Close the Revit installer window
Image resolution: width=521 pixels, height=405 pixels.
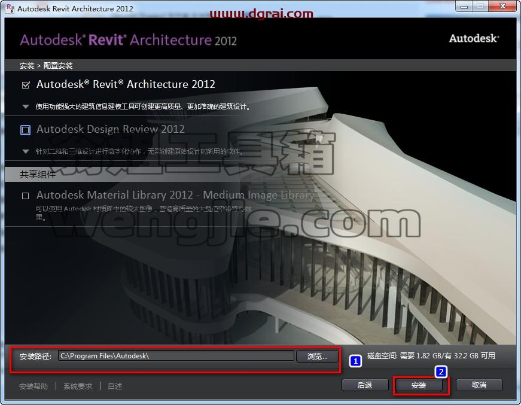coord(502,7)
